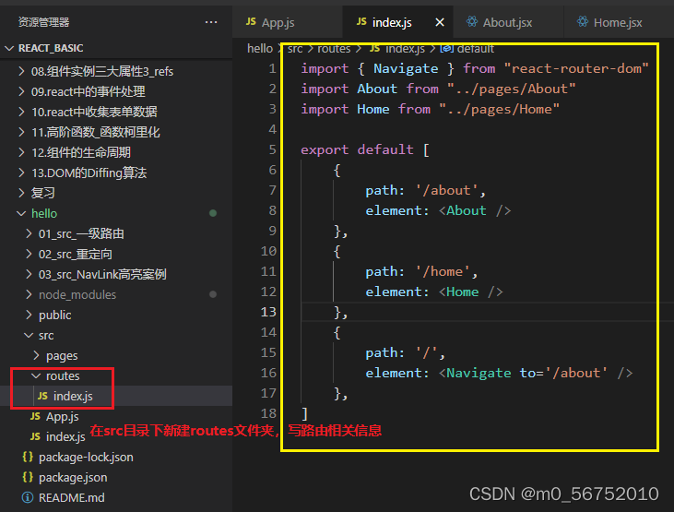Open index.js under src in explorer
This screenshot has width=674, height=512.
[65, 436]
